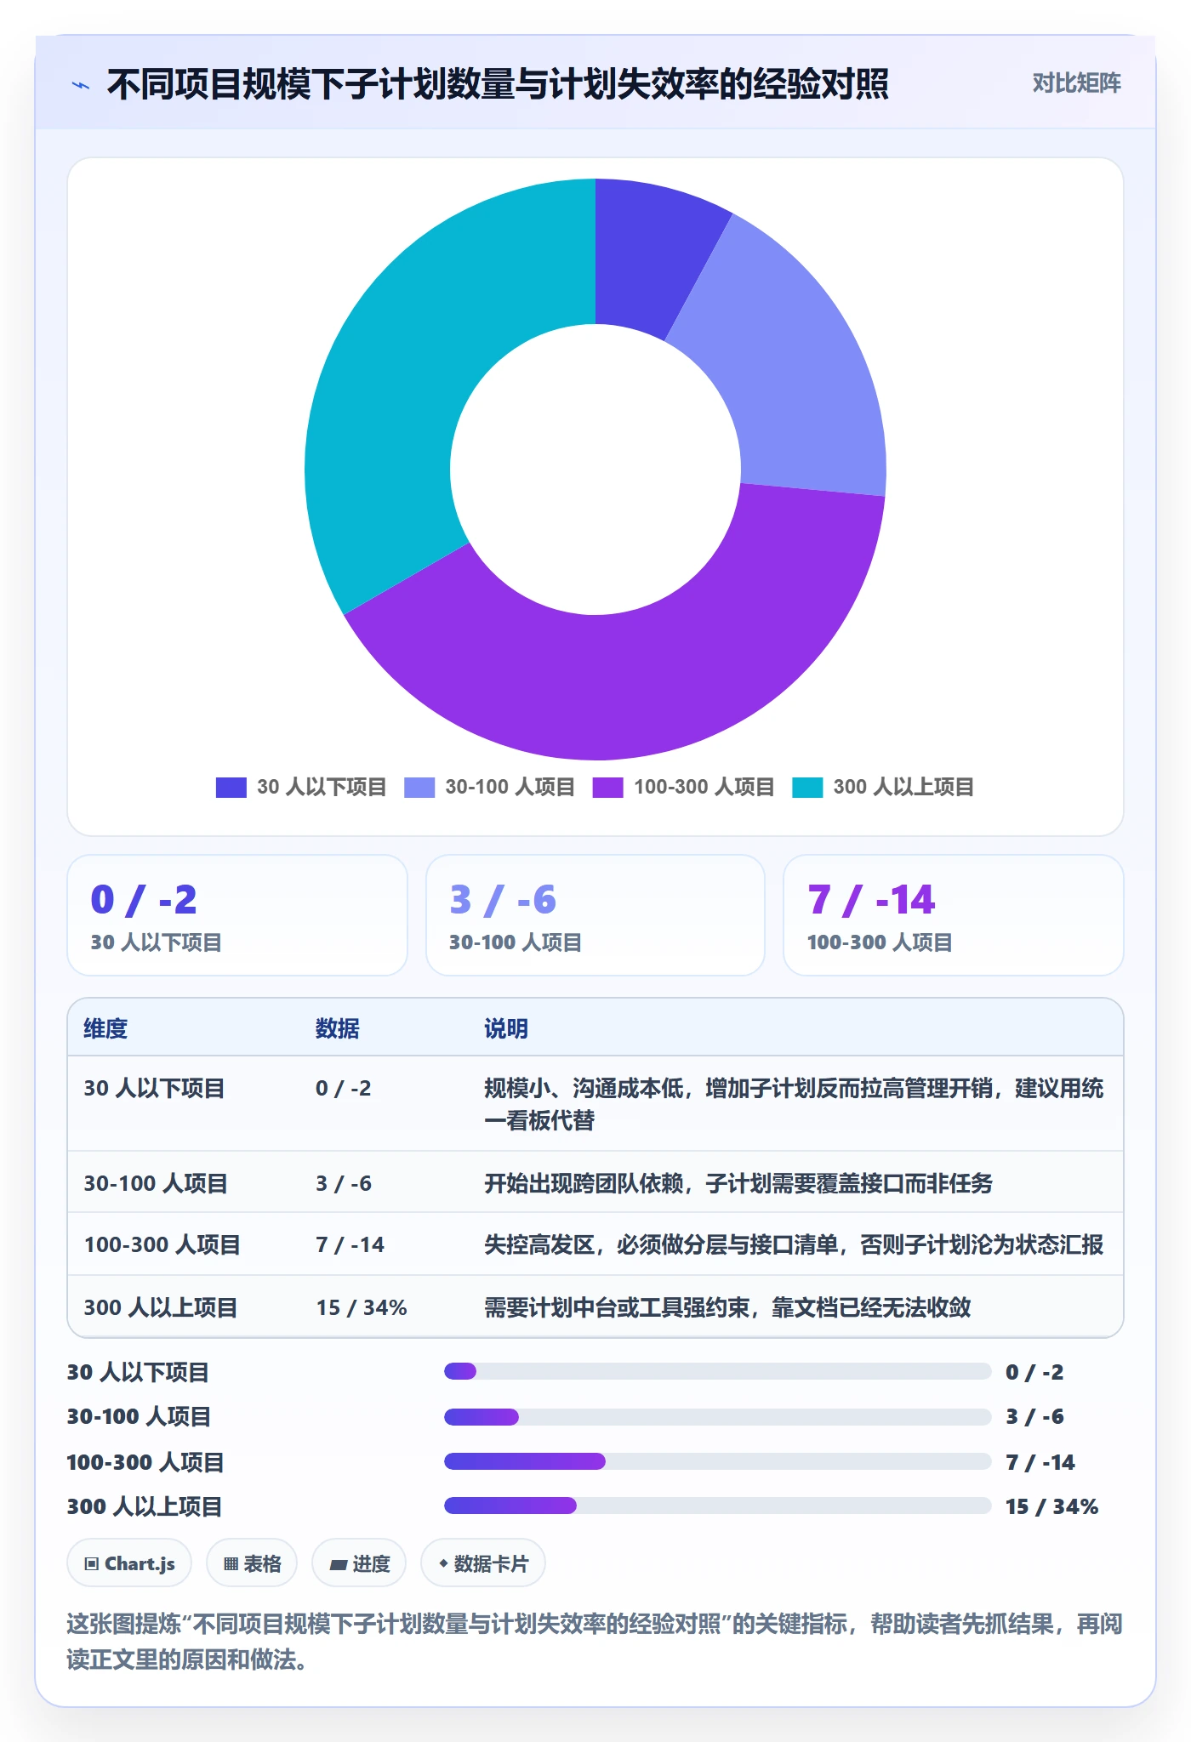Toggle the 30 人以下项目 legend swatch
1191x1742 pixels.
[231, 788]
